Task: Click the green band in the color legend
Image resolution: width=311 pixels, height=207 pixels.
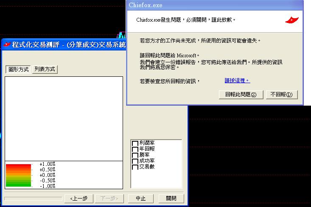Action: [x=18, y=184]
